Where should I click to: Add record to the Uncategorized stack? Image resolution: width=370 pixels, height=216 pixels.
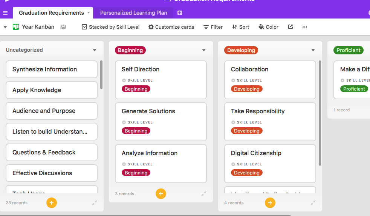[x=52, y=203]
